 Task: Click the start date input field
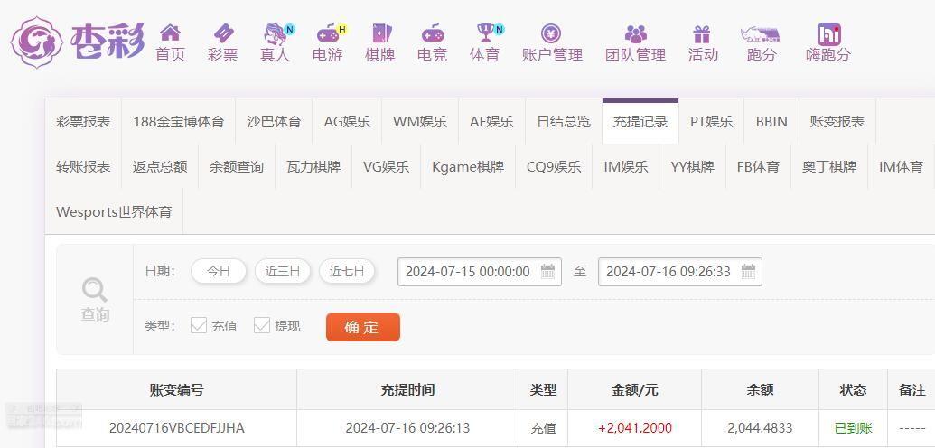(480, 272)
